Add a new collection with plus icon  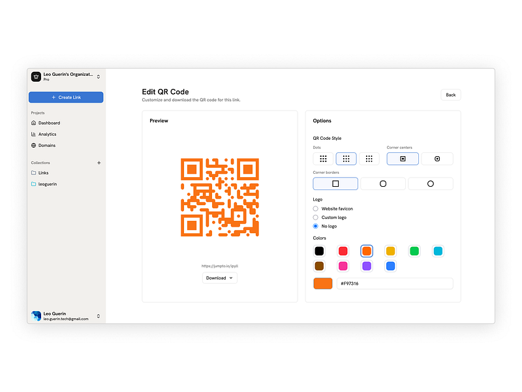coord(99,163)
